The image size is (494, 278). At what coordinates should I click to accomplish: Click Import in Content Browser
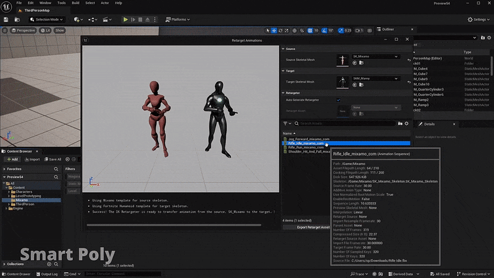pyautogui.click(x=32, y=159)
